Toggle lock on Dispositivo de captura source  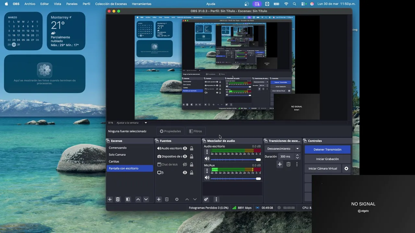point(192,156)
